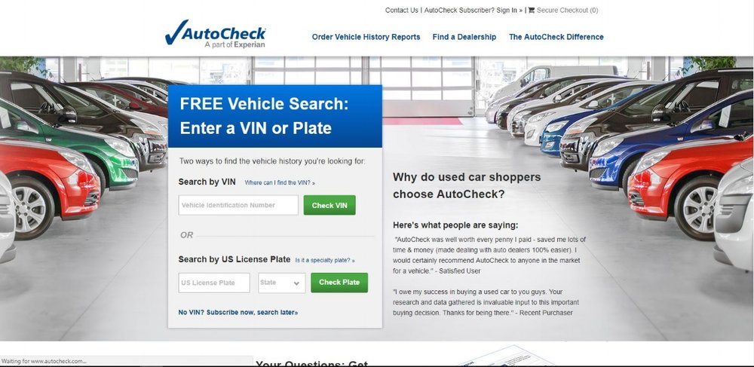Open the Secure Checkout shopping cart icon
The width and height of the screenshot is (754, 367).
click(x=532, y=10)
